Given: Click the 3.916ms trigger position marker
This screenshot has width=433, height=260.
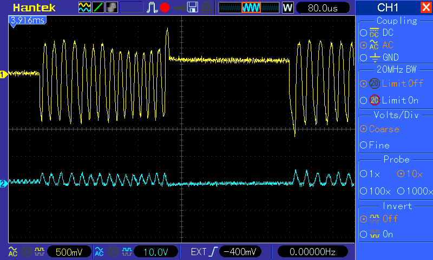Looking at the screenshot, I should coord(28,21).
